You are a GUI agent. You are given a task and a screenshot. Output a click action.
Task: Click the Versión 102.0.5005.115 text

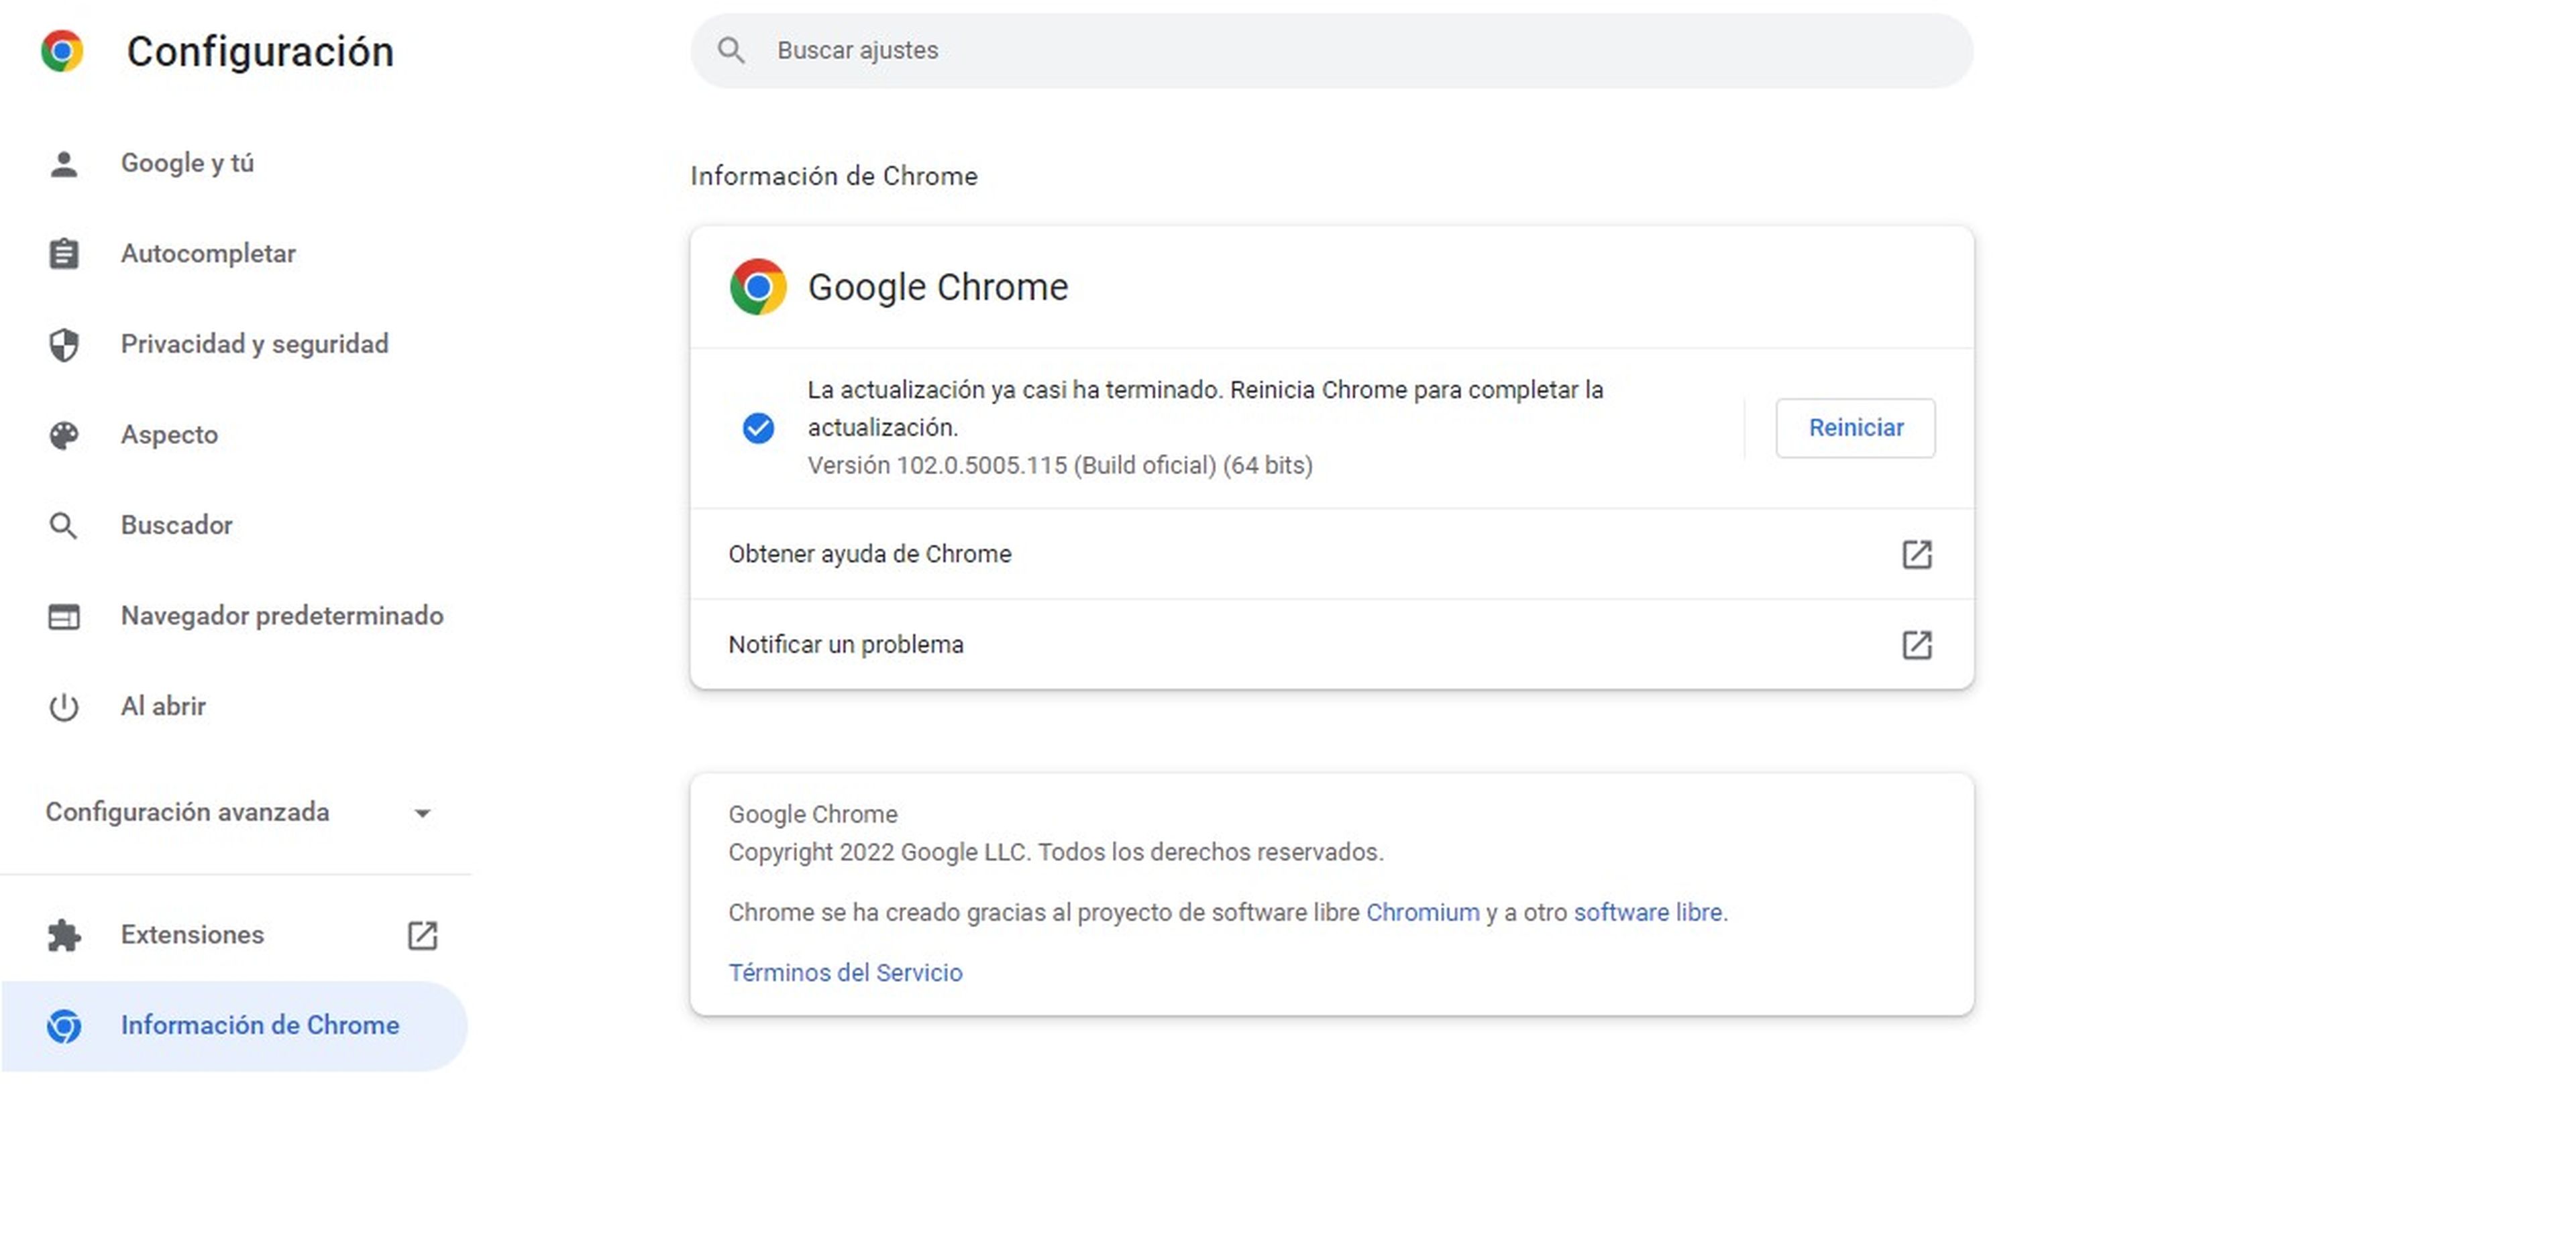[x=1060, y=465]
